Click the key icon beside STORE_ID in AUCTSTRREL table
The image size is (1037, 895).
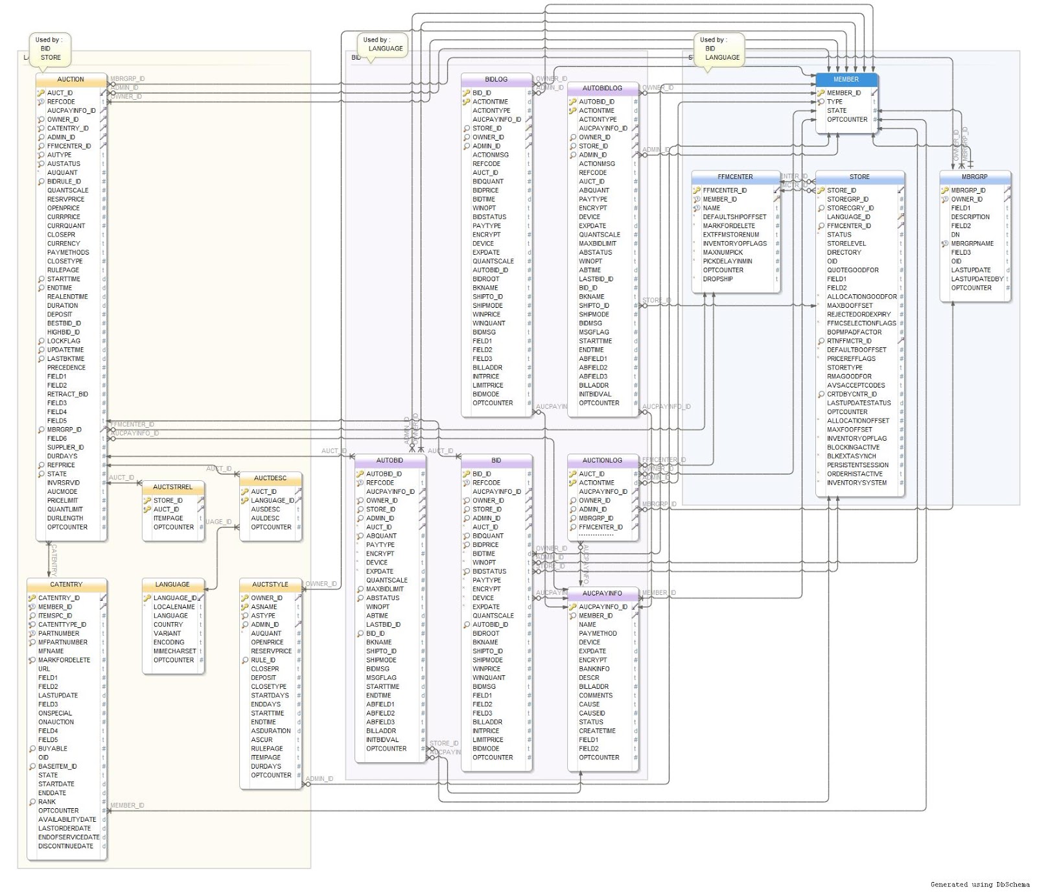point(147,500)
